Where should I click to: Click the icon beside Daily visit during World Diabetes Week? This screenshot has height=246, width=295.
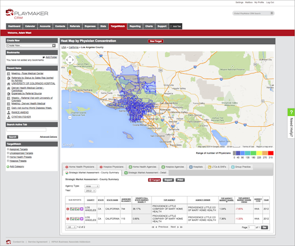click(9, 108)
